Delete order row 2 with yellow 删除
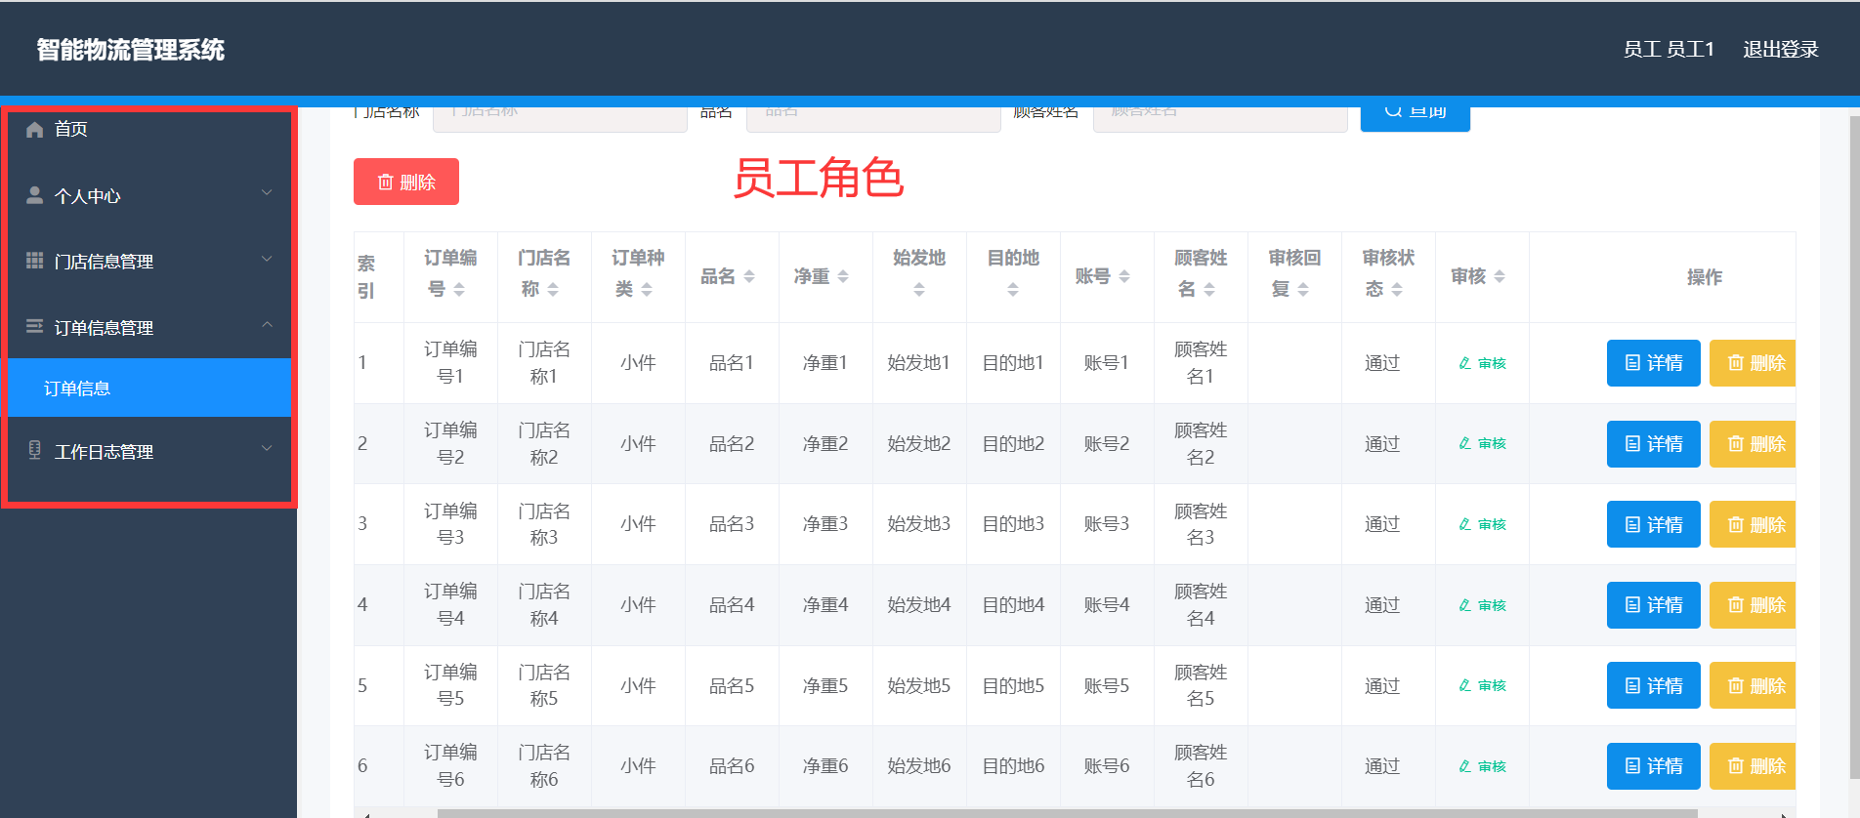 (1753, 444)
